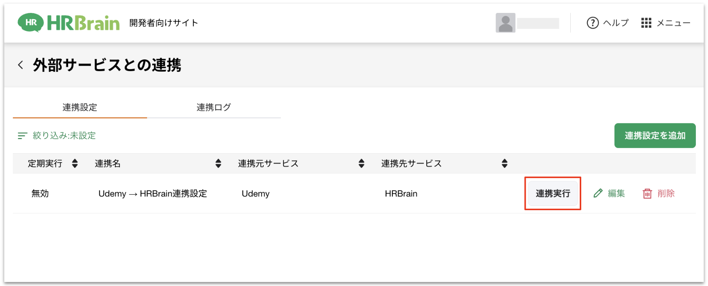
Task: Click the filter lines icon
Action: [x=22, y=136]
